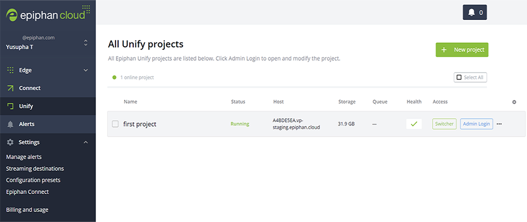527x222 pixels.
Task: Click the Settings gear icon in sidebar
Action: (11, 142)
